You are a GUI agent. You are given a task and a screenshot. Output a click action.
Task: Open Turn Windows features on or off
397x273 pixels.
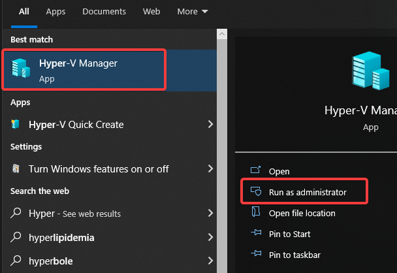pos(110,169)
